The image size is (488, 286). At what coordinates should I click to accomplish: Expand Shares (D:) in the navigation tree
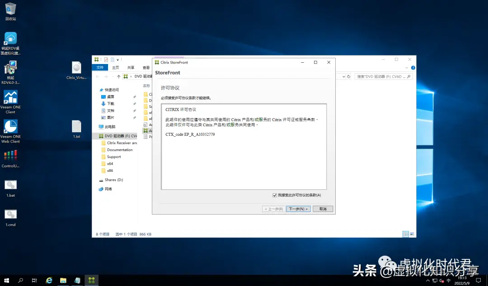tap(96, 180)
